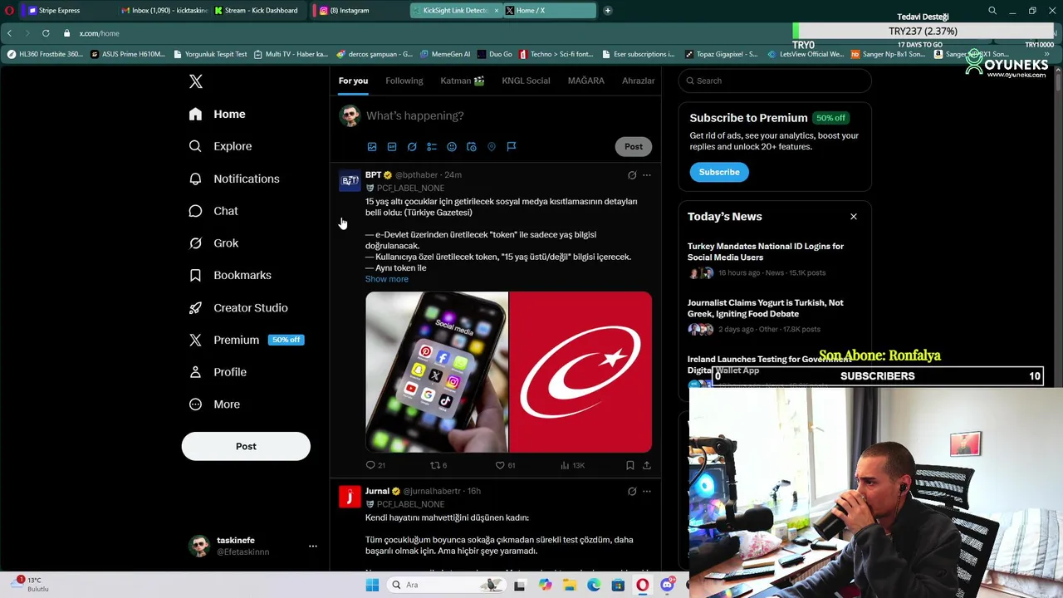Open BPT post's Grok explain icon
The height and width of the screenshot is (598, 1063).
[632, 175]
